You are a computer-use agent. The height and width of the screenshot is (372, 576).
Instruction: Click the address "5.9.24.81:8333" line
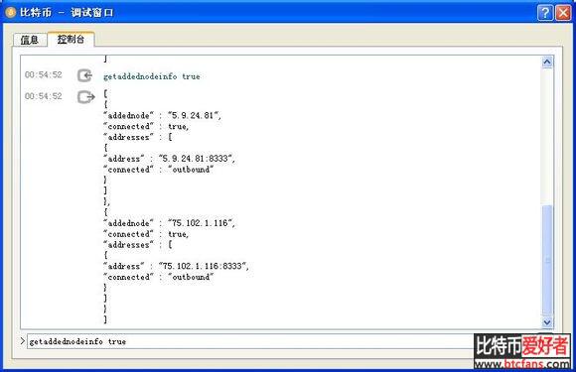coord(169,159)
